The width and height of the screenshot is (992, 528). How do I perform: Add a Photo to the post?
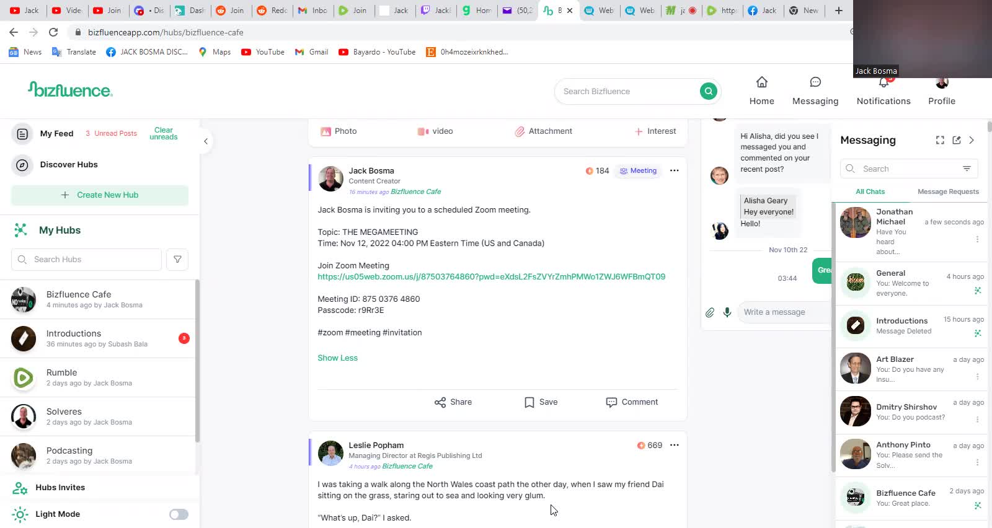pyautogui.click(x=339, y=131)
